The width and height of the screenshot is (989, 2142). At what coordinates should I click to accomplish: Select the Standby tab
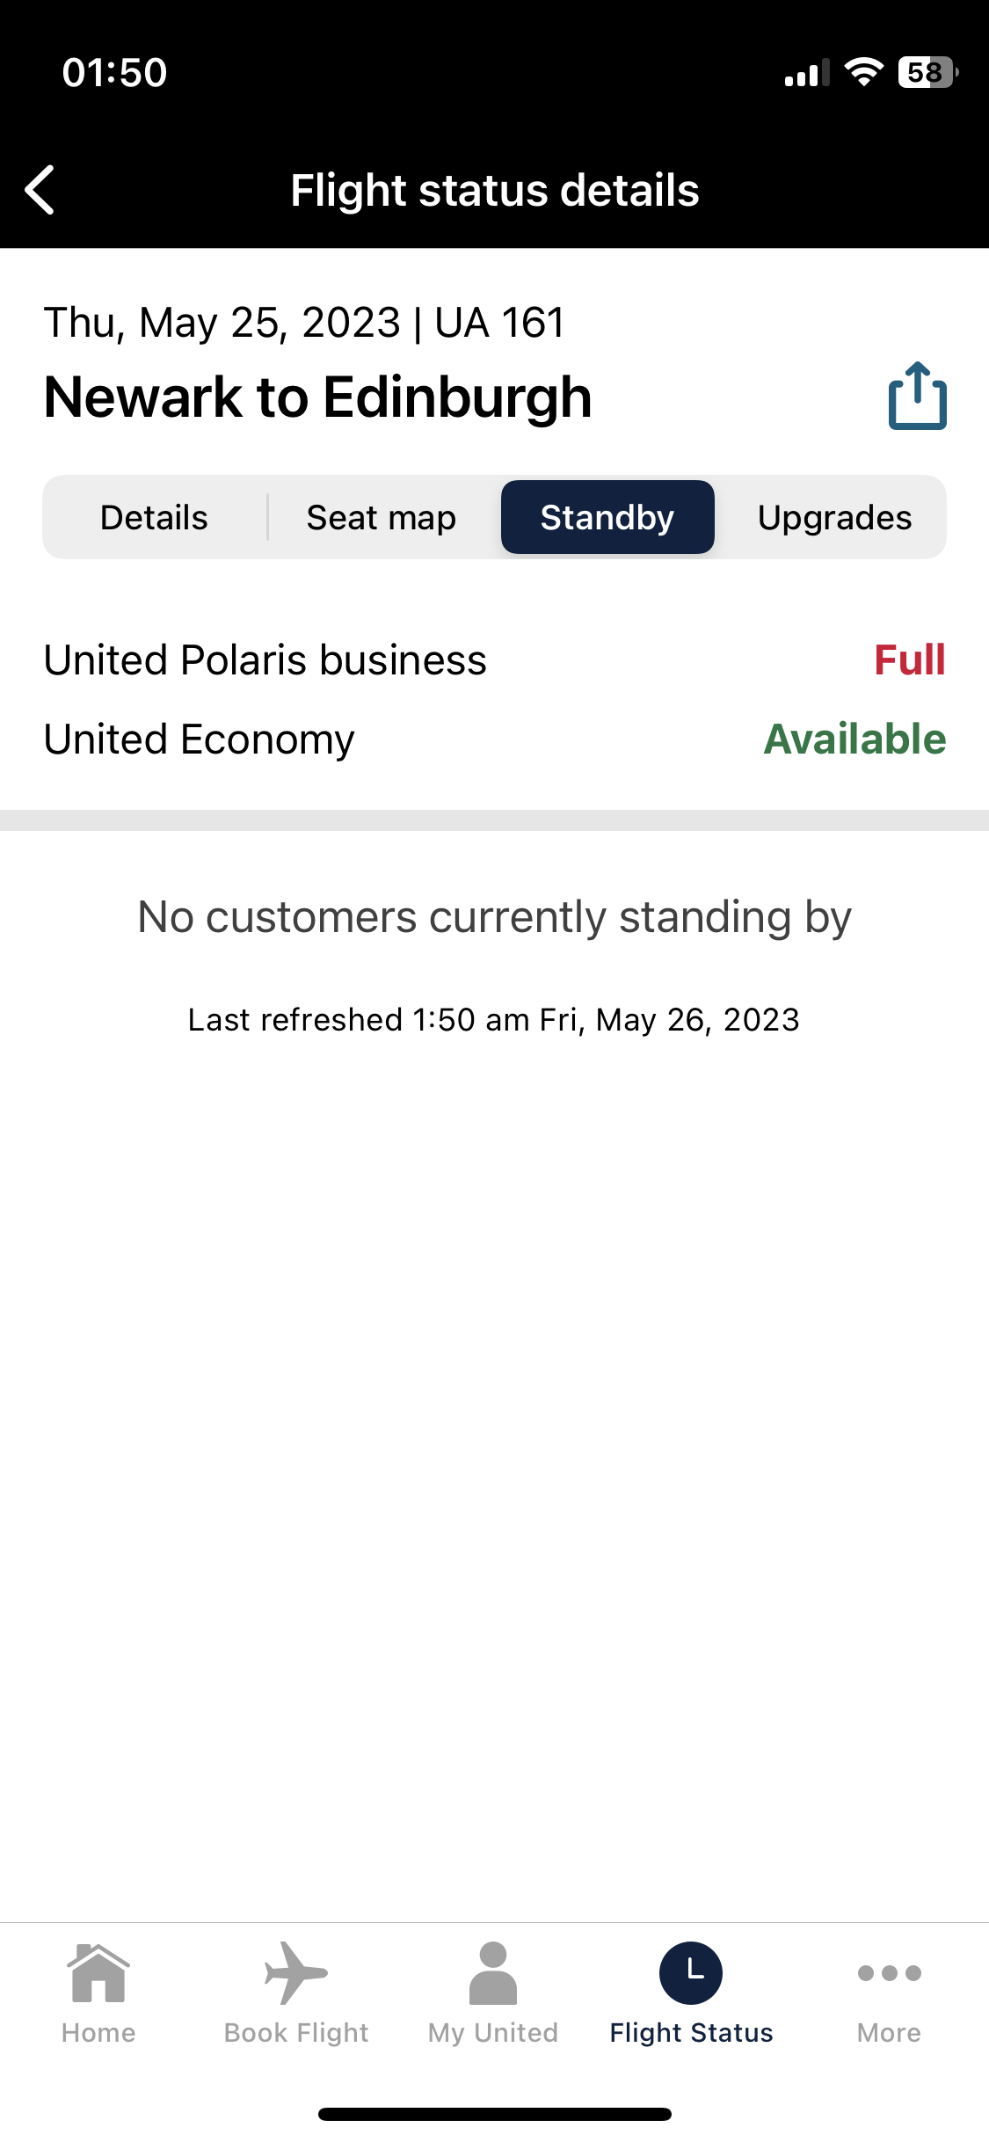coord(607,517)
